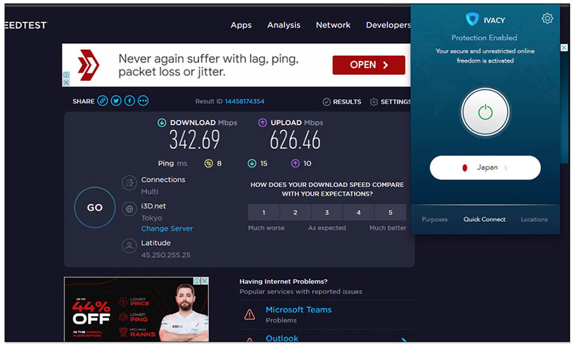
Task: Click the Connections mode icon
Action: click(129, 183)
